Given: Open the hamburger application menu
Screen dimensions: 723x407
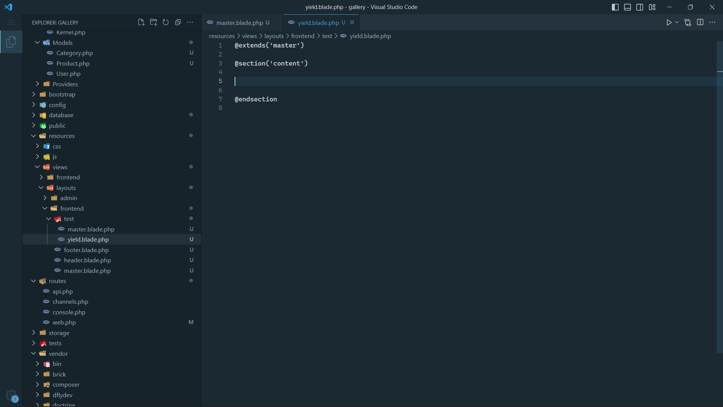Looking at the screenshot, I should [x=11, y=23].
